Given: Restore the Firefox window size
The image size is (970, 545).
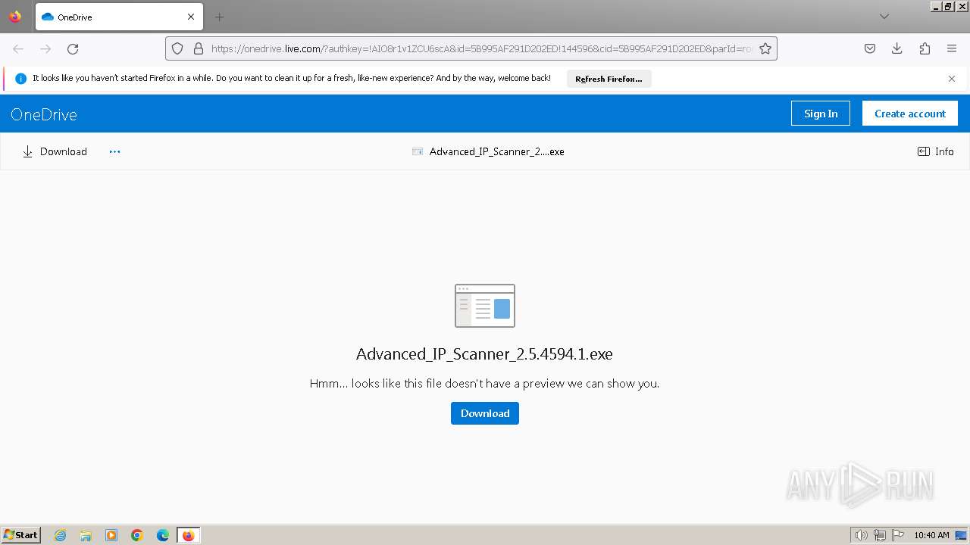Looking at the screenshot, I should coord(949,6).
